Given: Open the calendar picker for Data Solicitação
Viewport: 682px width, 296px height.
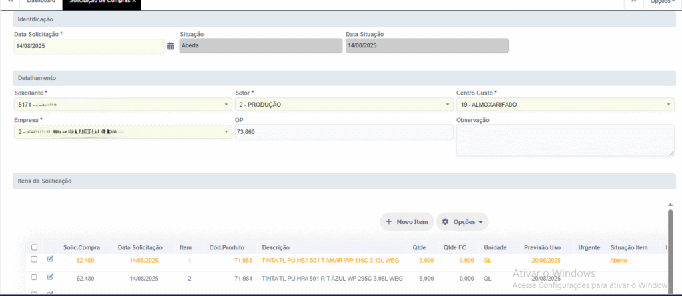Looking at the screenshot, I should coord(170,46).
